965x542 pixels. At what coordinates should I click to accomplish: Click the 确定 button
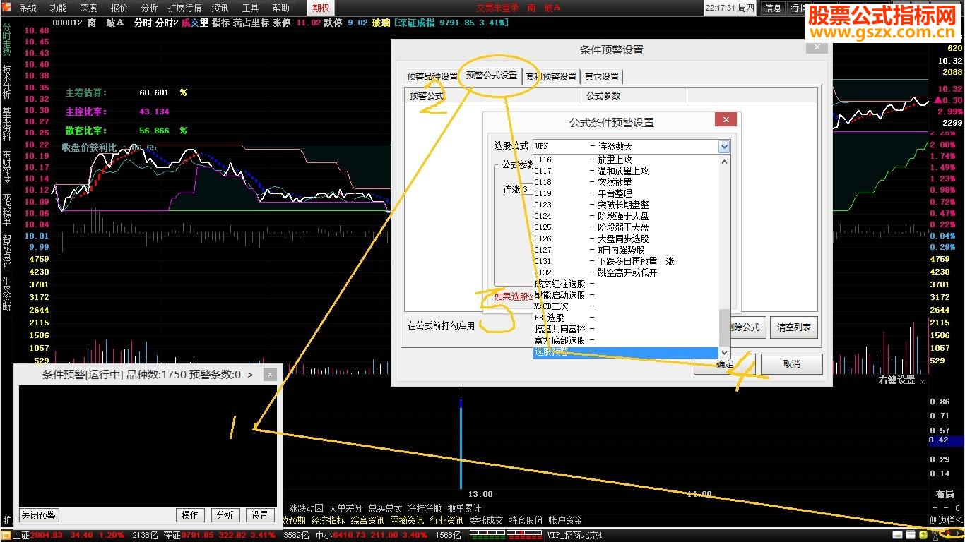click(724, 364)
